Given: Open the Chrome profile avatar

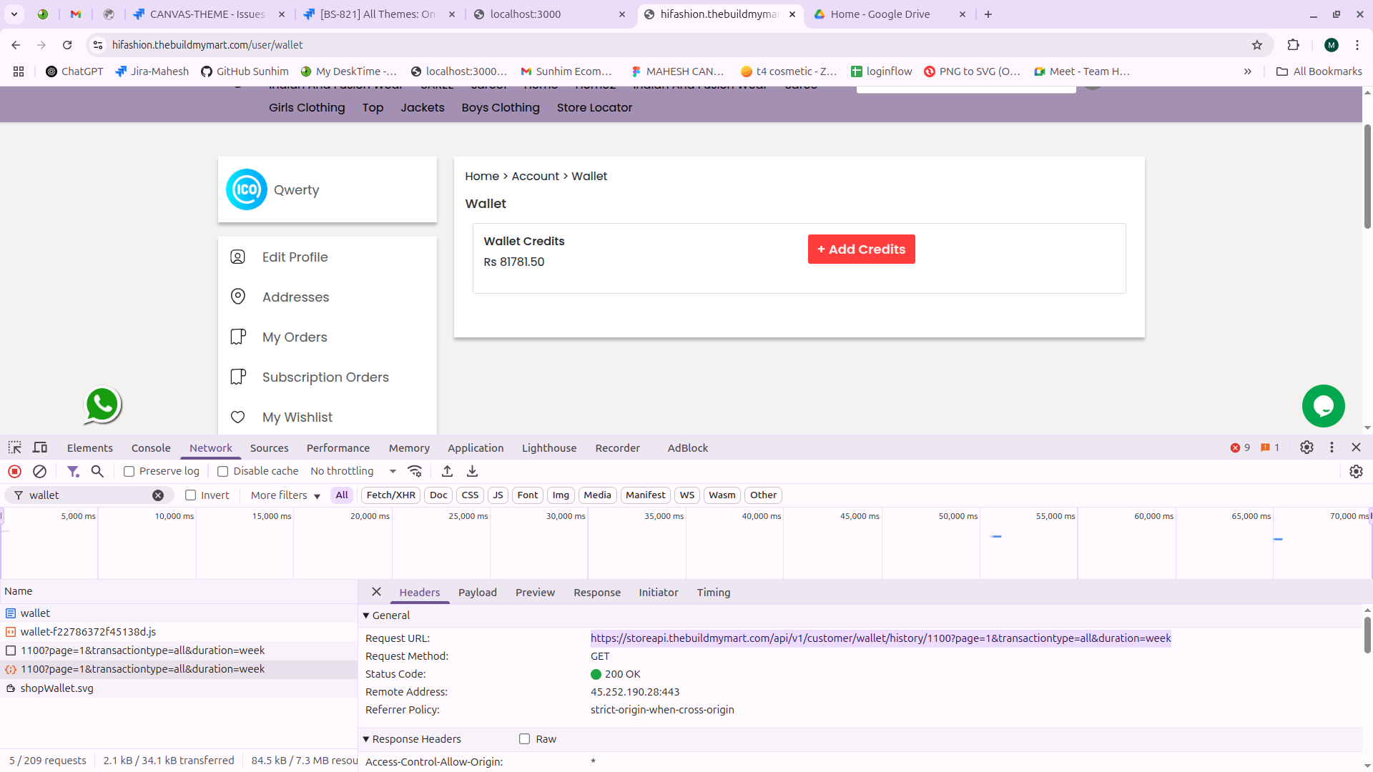Looking at the screenshot, I should [1331, 45].
